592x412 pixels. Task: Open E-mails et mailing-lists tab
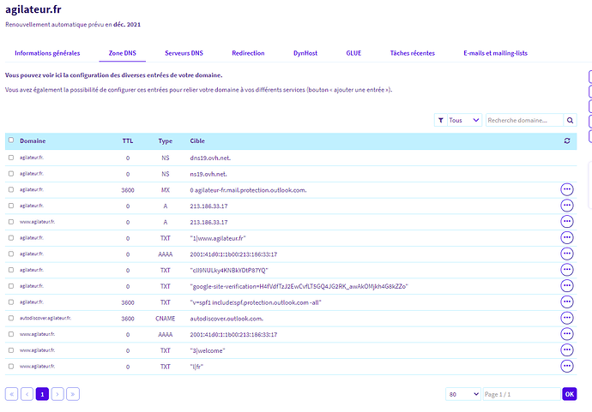click(495, 53)
